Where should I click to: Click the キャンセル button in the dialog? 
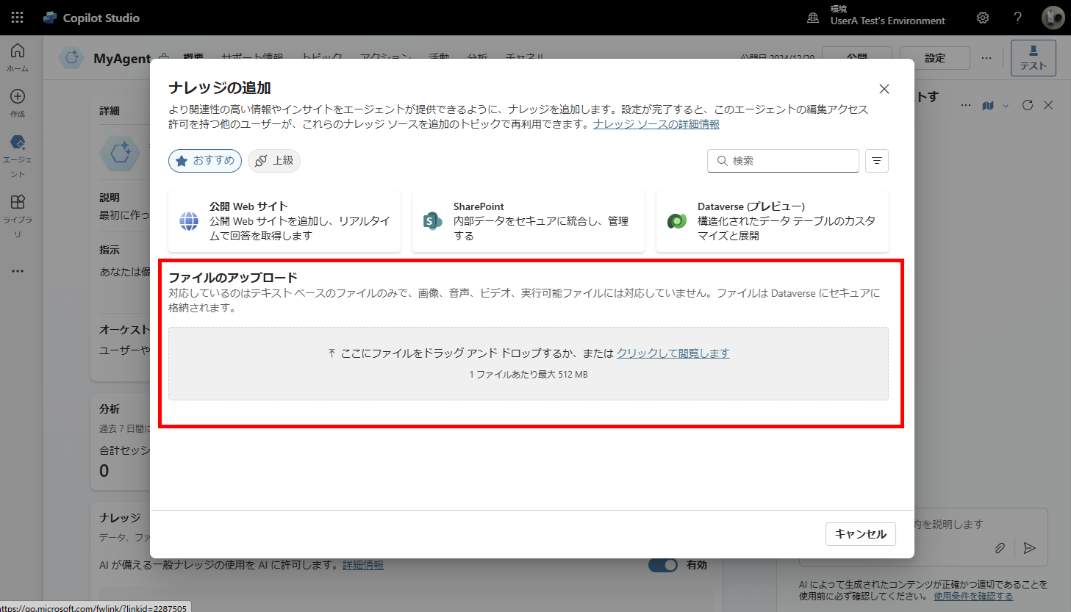pyautogui.click(x=860, y=534)
